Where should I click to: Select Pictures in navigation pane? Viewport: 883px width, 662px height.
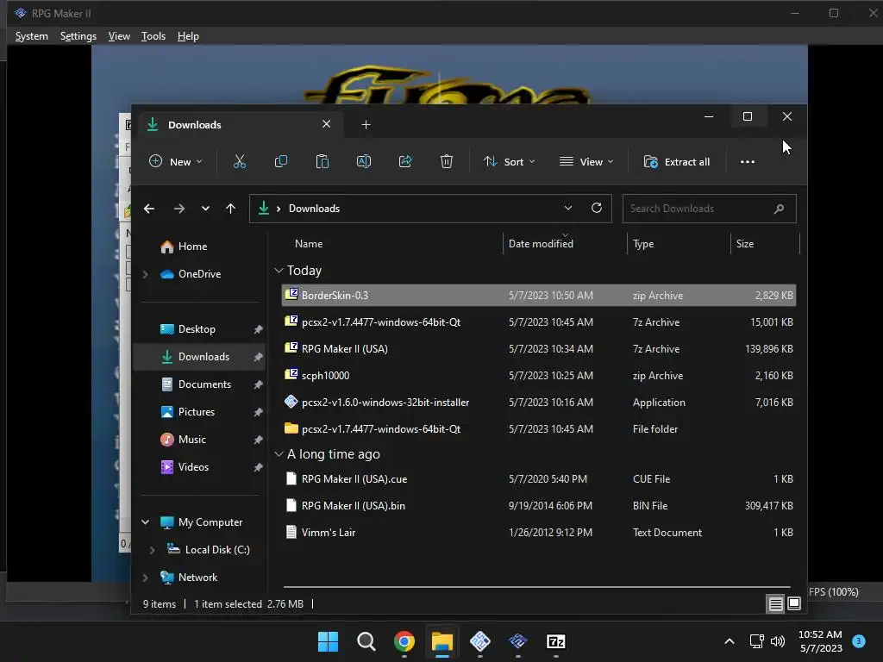(197, 412)
